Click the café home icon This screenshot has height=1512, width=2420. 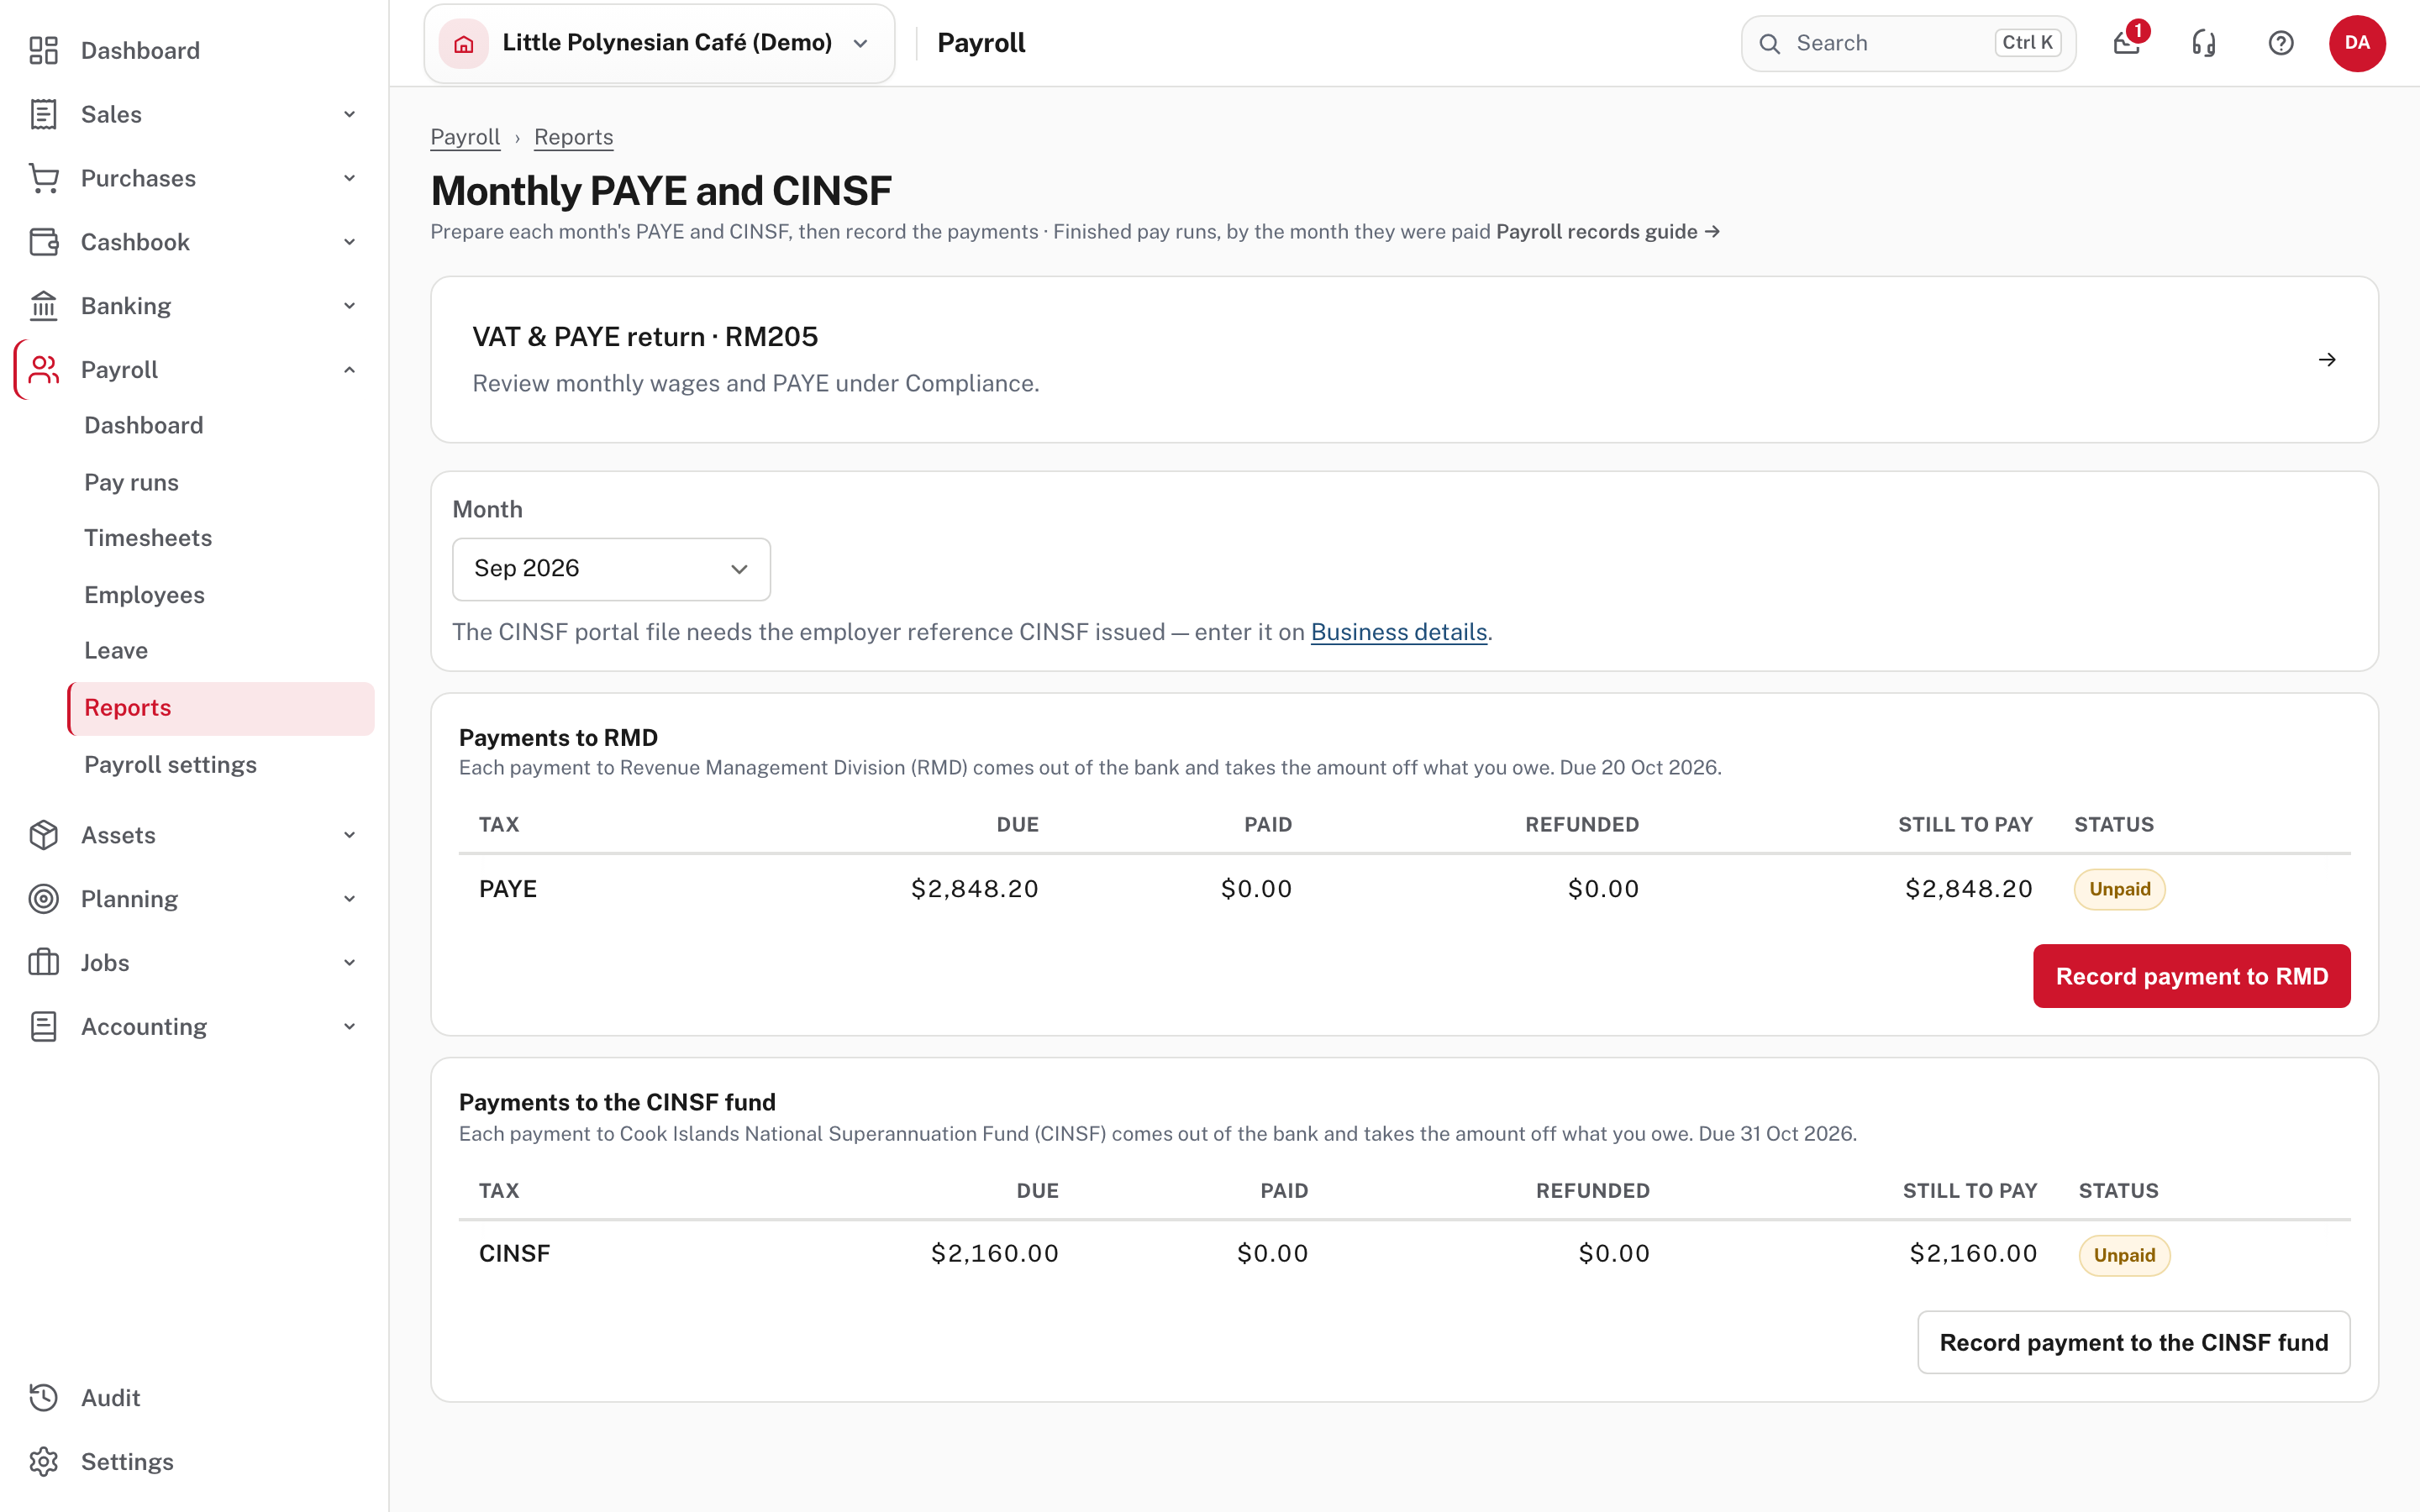click(x=464, y=43)
